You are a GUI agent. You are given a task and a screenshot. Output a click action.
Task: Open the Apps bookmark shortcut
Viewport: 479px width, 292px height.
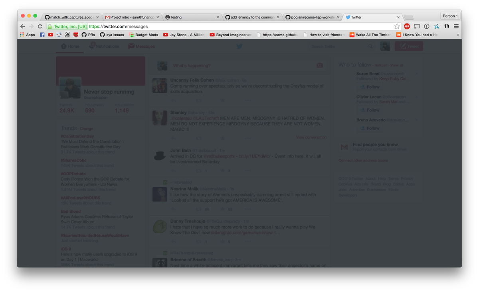point(28,35)
